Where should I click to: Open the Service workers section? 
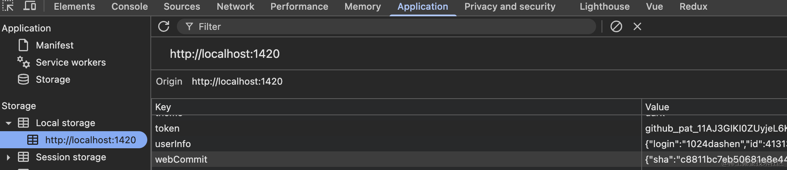pos(71,62)
